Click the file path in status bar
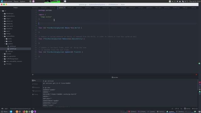The width and height of the screenshot is (201, 113). pyautogui.click(x=20, y=109)
